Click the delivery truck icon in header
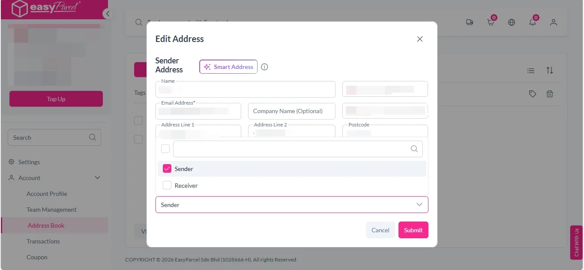This screenshot has width=584, height=270. pos(470,22)
